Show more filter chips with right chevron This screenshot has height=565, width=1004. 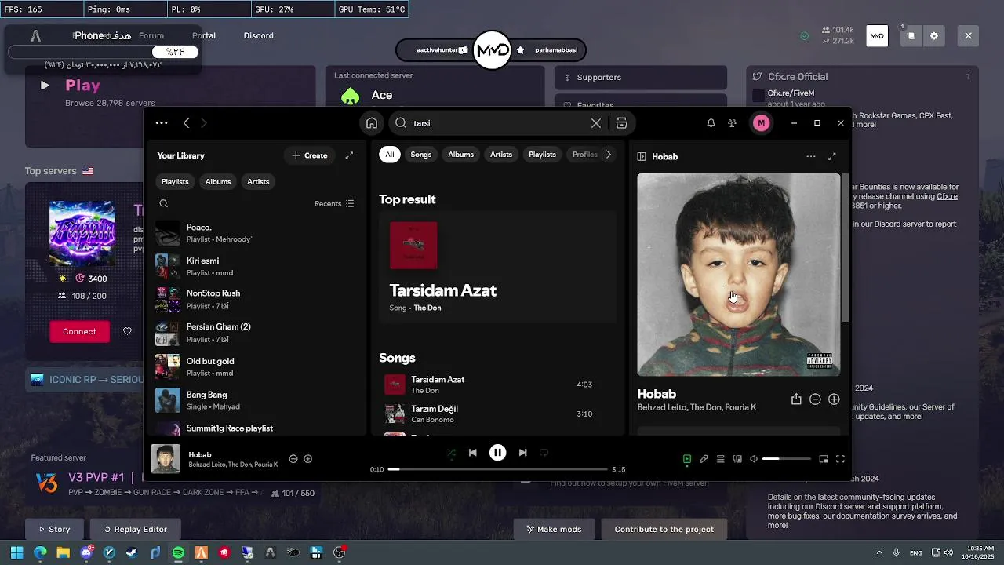tap(608, 155)
